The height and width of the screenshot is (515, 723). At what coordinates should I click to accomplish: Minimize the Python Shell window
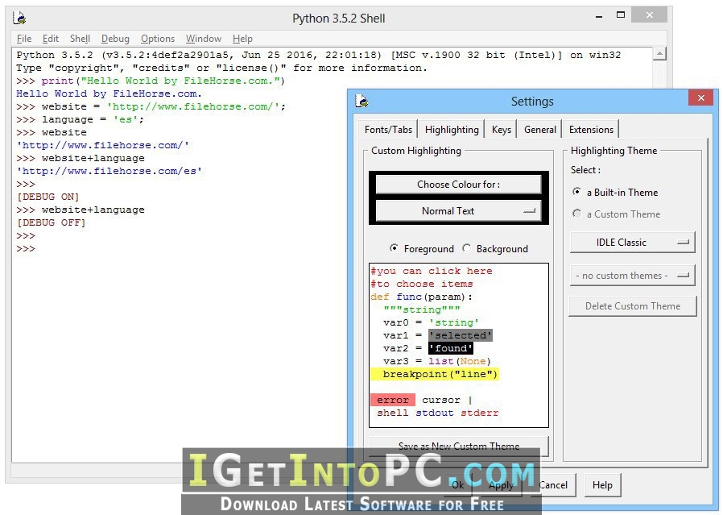pyautogui.click(x=599, y=17)
